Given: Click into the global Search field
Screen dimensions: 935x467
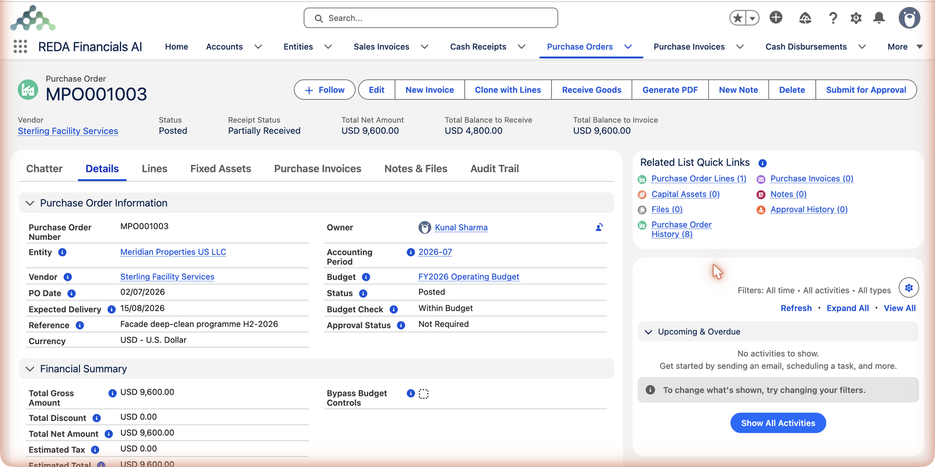Looking at the screenshot, I should tap(431, 18).
